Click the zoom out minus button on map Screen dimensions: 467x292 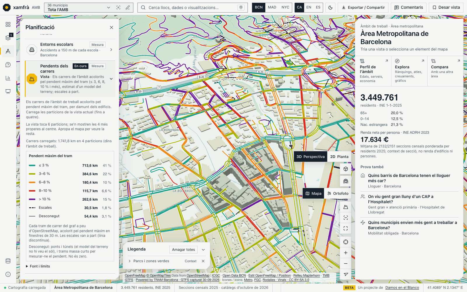(346, 264)
